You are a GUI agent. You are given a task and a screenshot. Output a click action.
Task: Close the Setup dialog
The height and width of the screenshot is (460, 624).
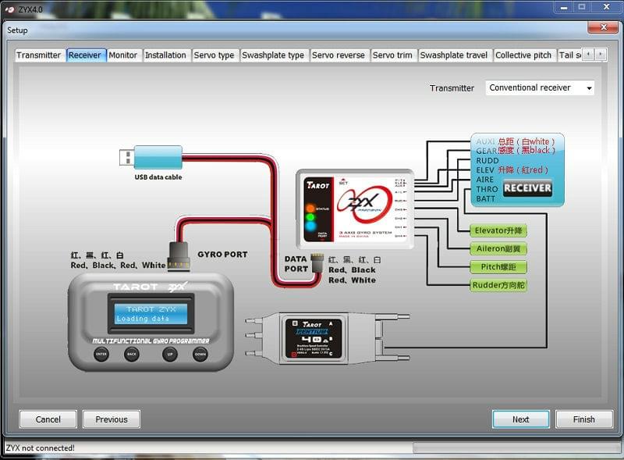pyautogui.click(x=603, y=27)
